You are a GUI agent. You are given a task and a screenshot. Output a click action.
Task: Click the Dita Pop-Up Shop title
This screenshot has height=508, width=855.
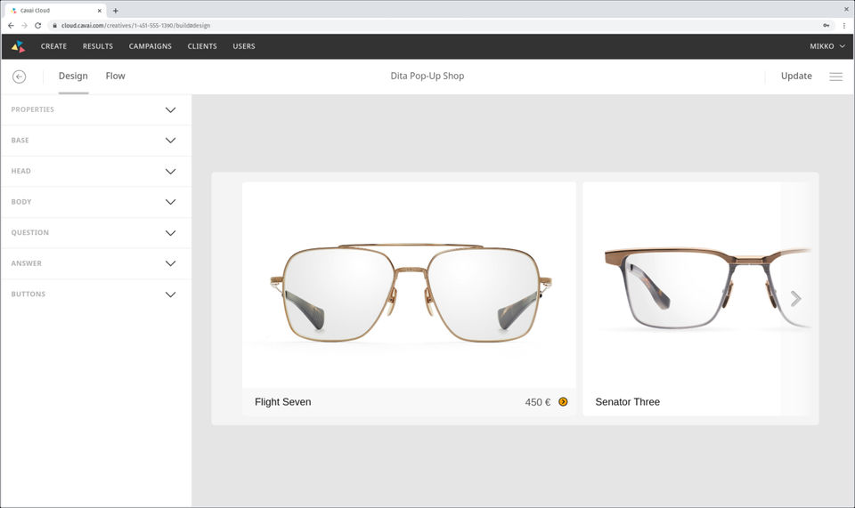[x=427, y=77]
